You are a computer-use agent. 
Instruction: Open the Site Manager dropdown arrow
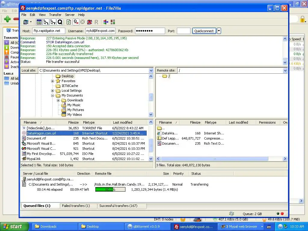[31, 22]
